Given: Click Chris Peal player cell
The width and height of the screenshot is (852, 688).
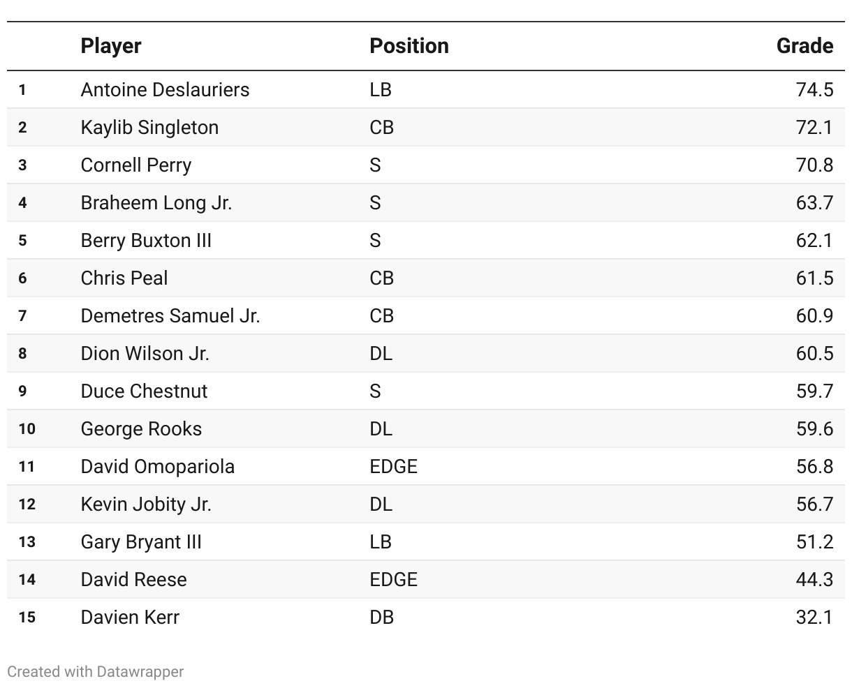Looking at the screenshot, I should point(124,278).
